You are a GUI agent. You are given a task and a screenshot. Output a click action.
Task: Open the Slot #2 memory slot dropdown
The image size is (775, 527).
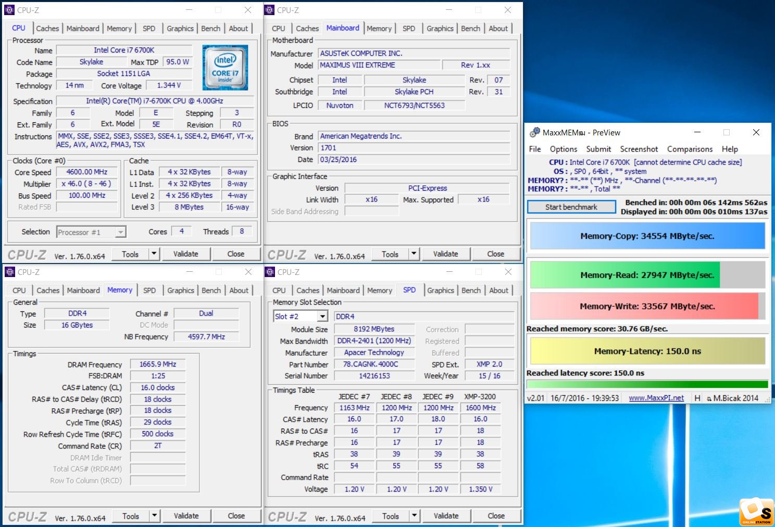(322, 316)
